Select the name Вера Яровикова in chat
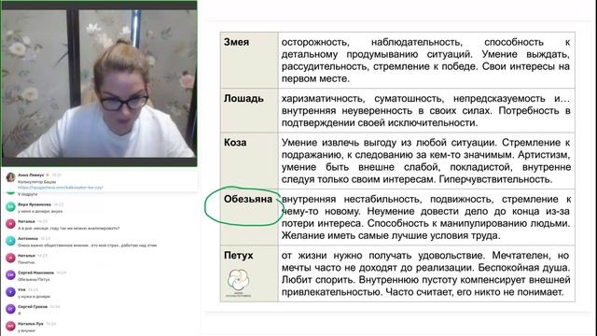 point(35,204)
